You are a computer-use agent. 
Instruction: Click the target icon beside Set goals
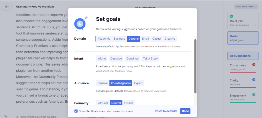click(81, 23)
